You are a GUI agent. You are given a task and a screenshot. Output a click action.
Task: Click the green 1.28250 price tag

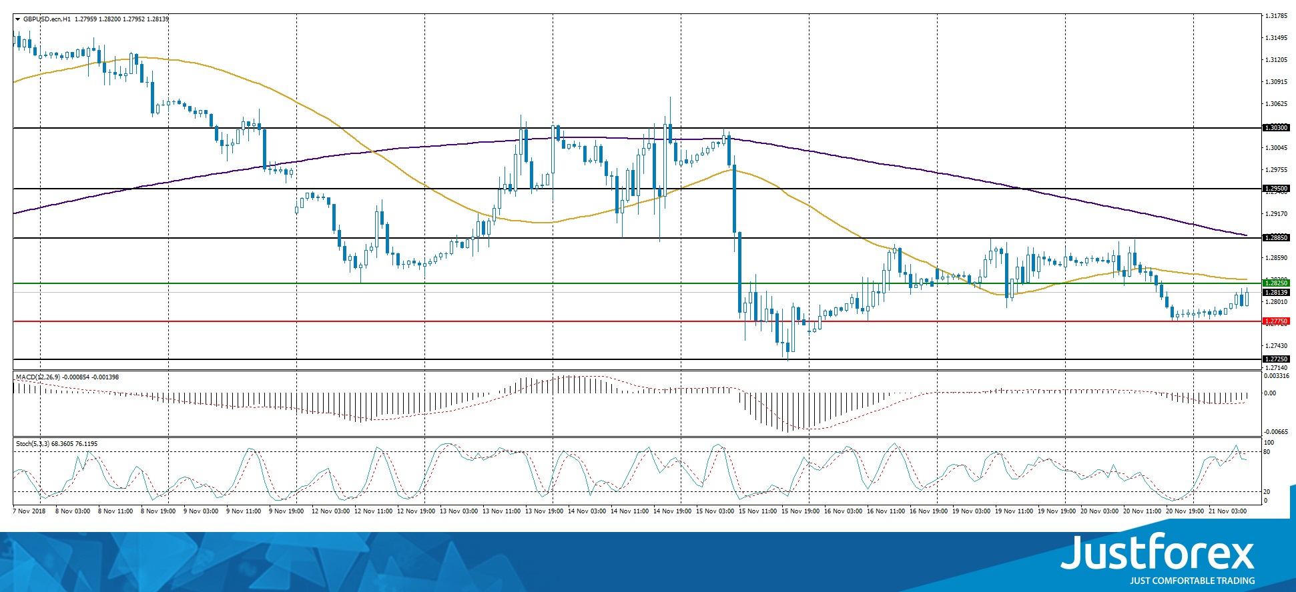tap(1276, 283)
